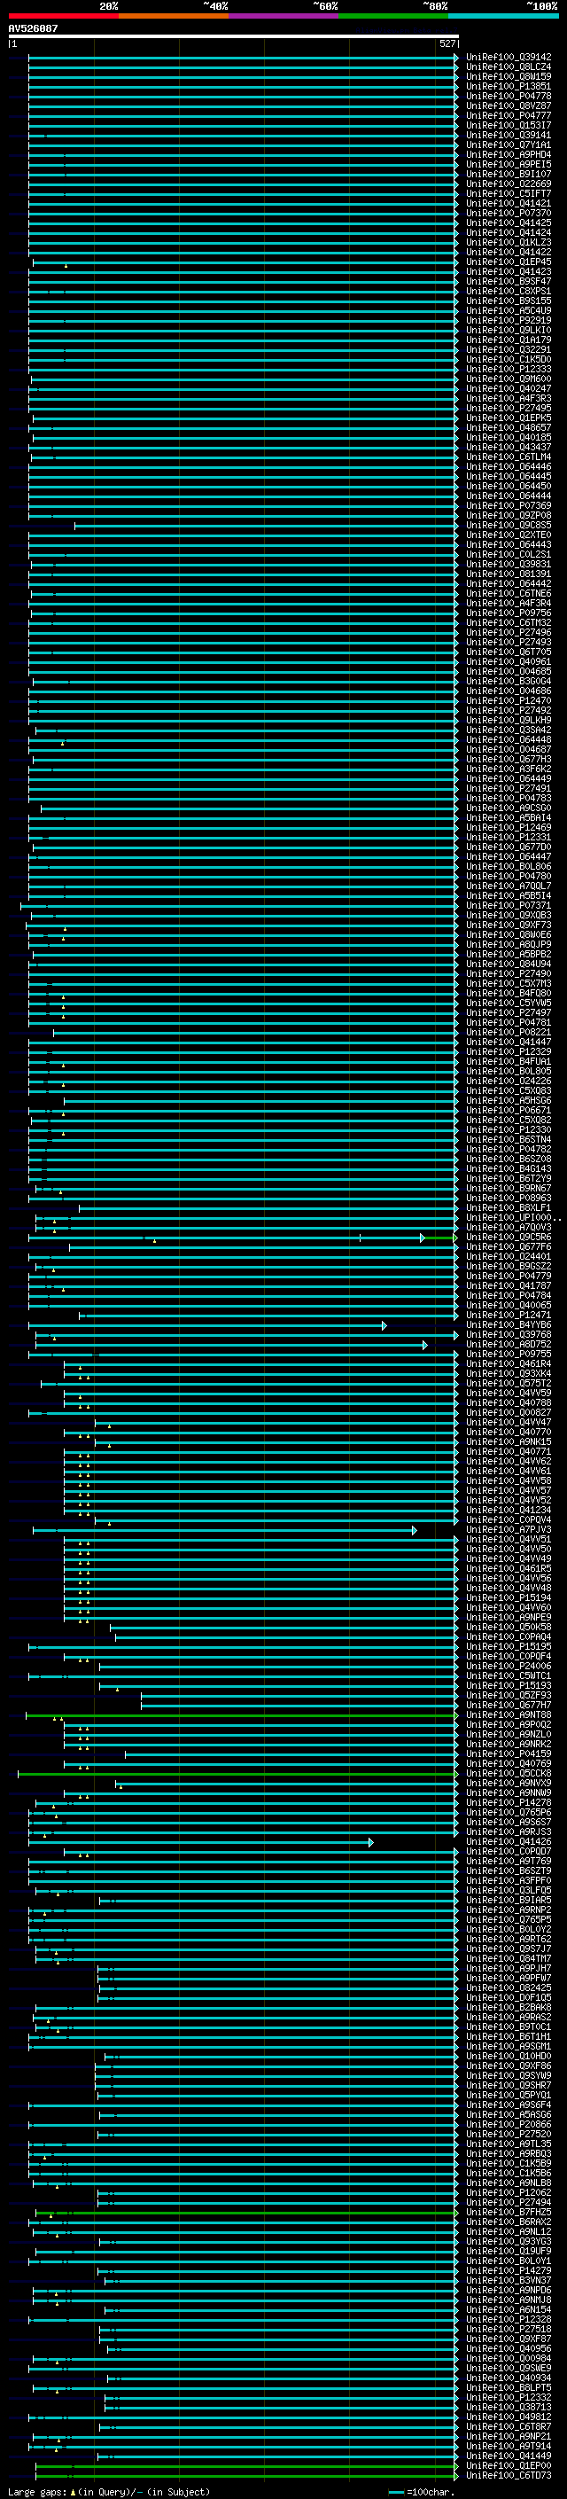This screenshot has width=567, height=2499.
Task: Select label UniRef100_O24401
Action: [509, 1256]
